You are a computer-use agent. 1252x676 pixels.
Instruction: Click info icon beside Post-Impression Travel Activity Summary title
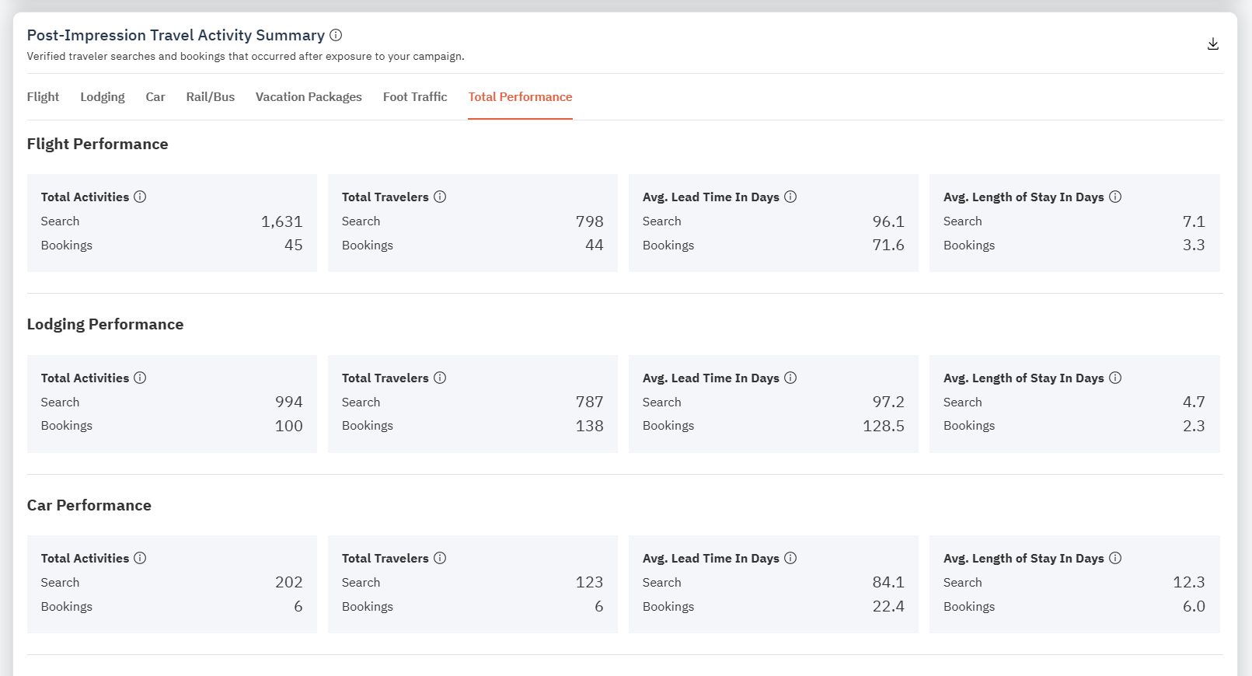tap(336, 35)
